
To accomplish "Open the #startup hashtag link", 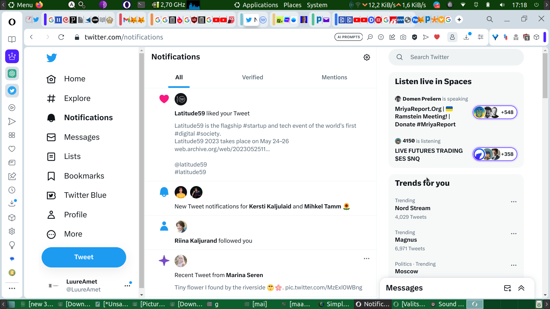I will (255, 126).
